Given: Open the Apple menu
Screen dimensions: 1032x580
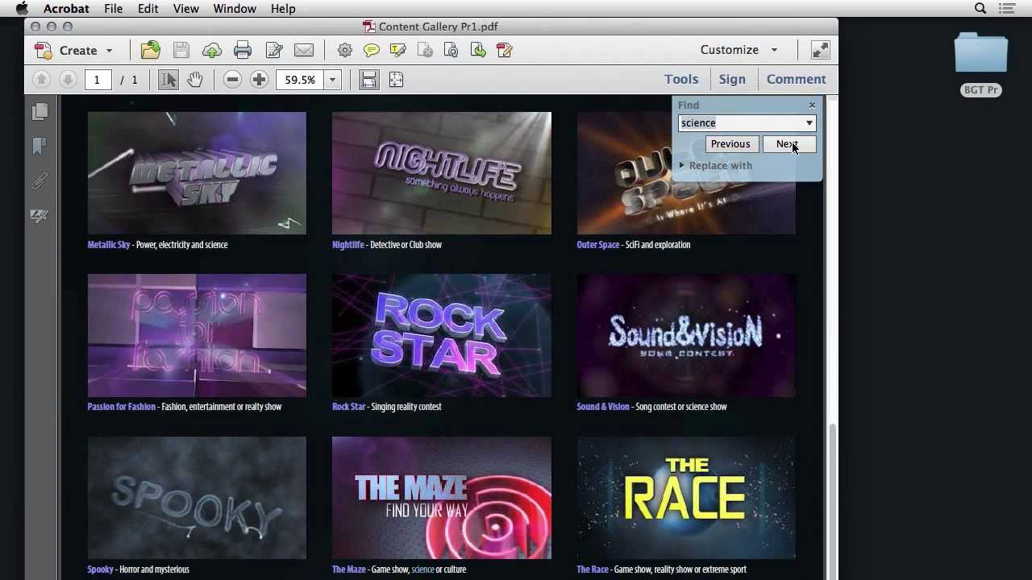Looking at the screenshot, I should (22, 8).
